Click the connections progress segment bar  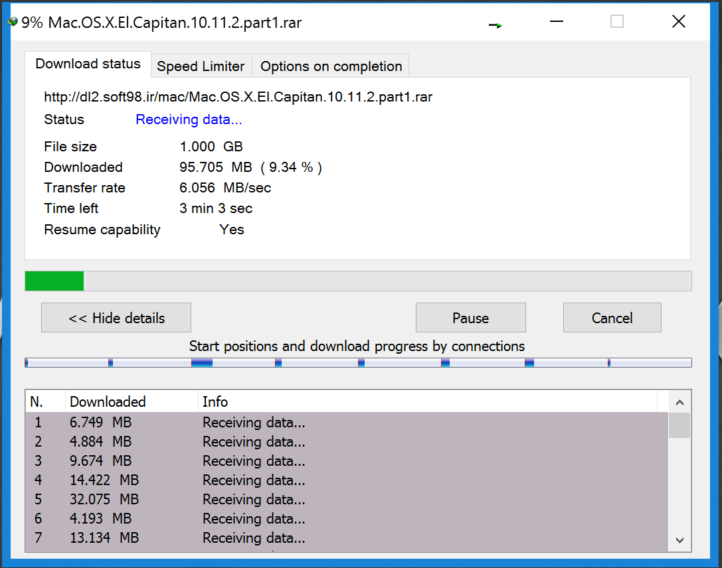pyautogui.click(x=358, y=363)
